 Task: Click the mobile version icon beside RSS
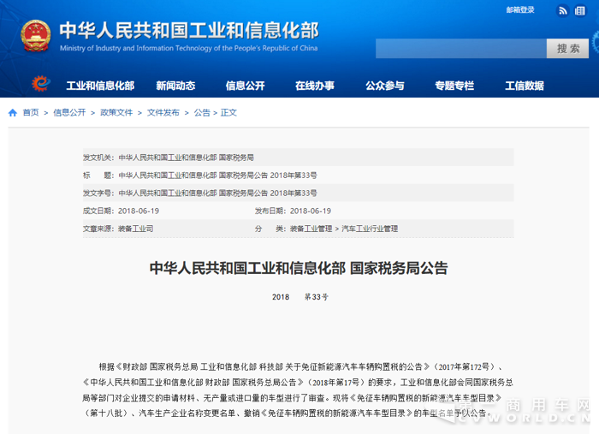tap(580, 10)
